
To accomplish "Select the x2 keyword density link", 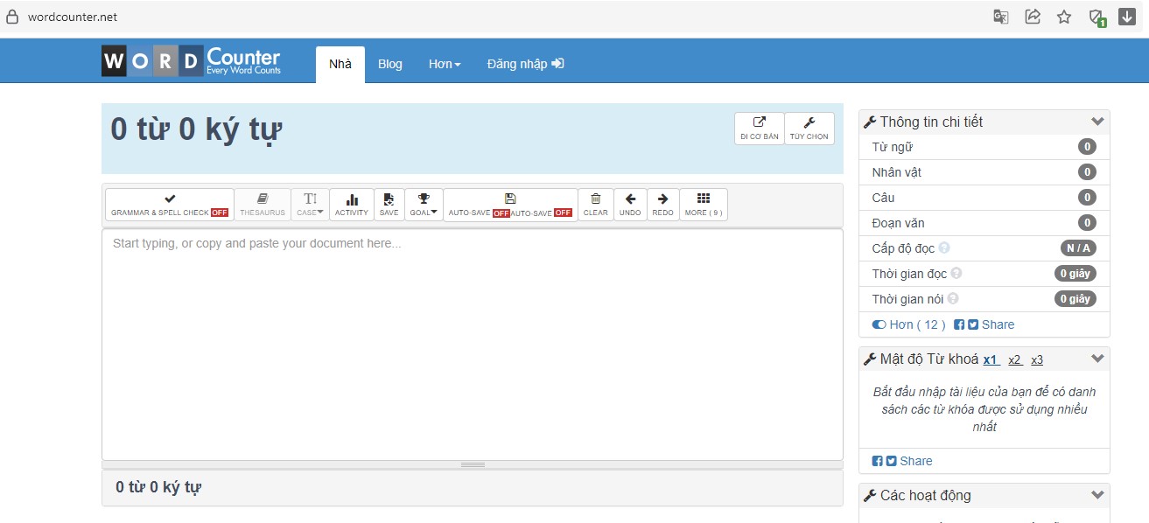I will [x=1014, y=359].
